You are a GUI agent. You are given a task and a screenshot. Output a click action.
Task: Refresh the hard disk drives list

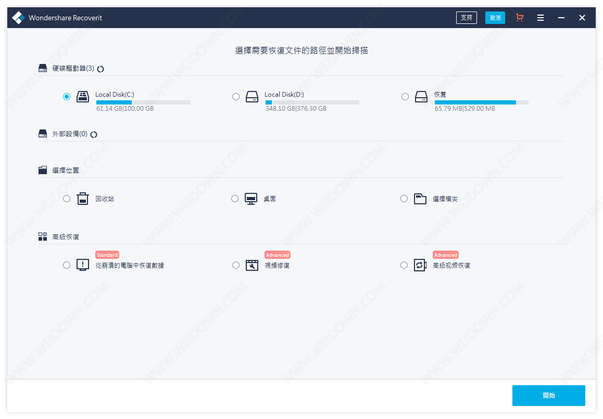pyautogui.click(x=100, y=69)
